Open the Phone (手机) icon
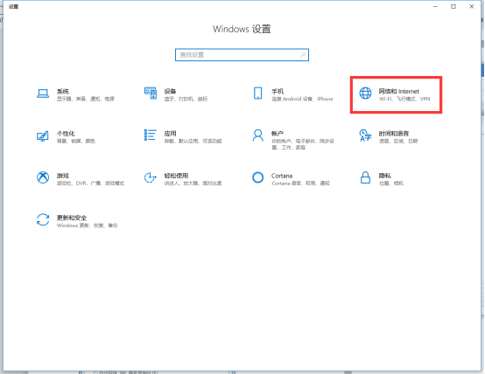The height and width of the screenshot is (374, 485). [x=258, y=93]
